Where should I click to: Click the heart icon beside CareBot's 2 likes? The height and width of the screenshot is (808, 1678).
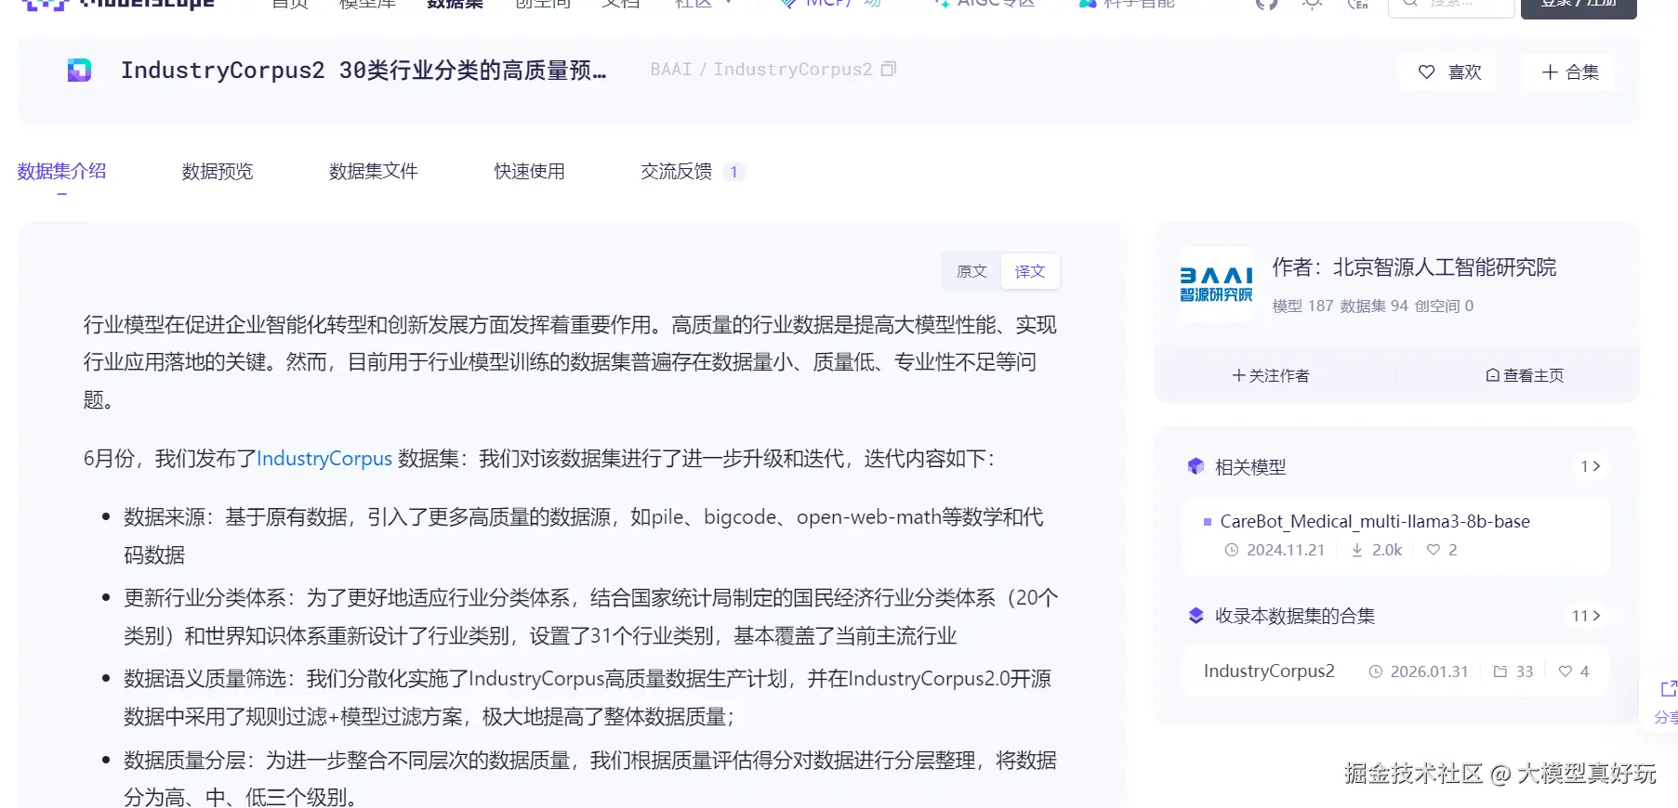(x=1434, y=550)
